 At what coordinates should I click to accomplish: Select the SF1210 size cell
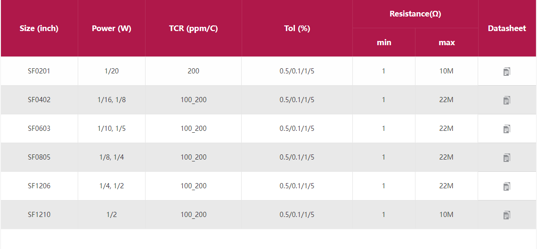click(39, 215)
